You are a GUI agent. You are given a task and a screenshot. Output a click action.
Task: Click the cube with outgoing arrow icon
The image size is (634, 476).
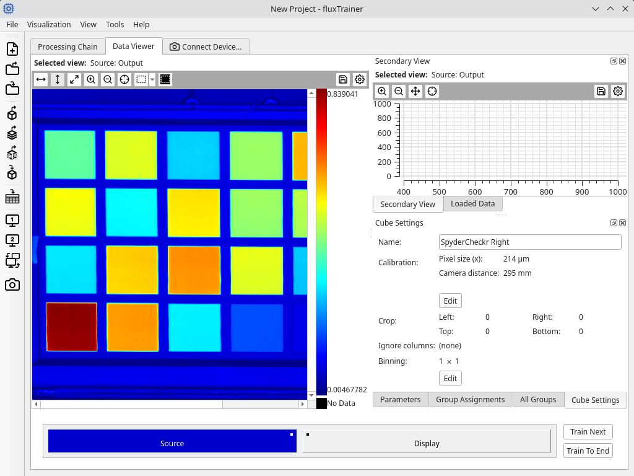(12, 114)
